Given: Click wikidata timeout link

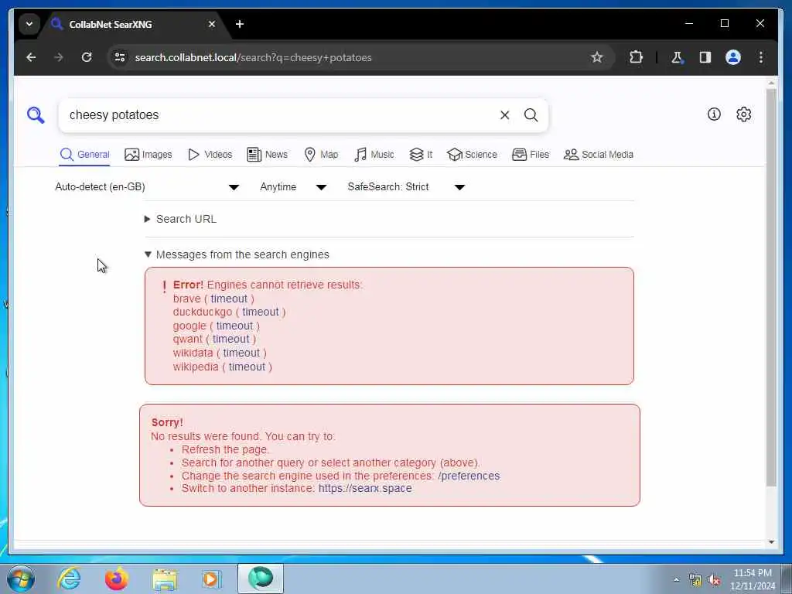Looking at the screenshot, I should click(x=241, y=353).
